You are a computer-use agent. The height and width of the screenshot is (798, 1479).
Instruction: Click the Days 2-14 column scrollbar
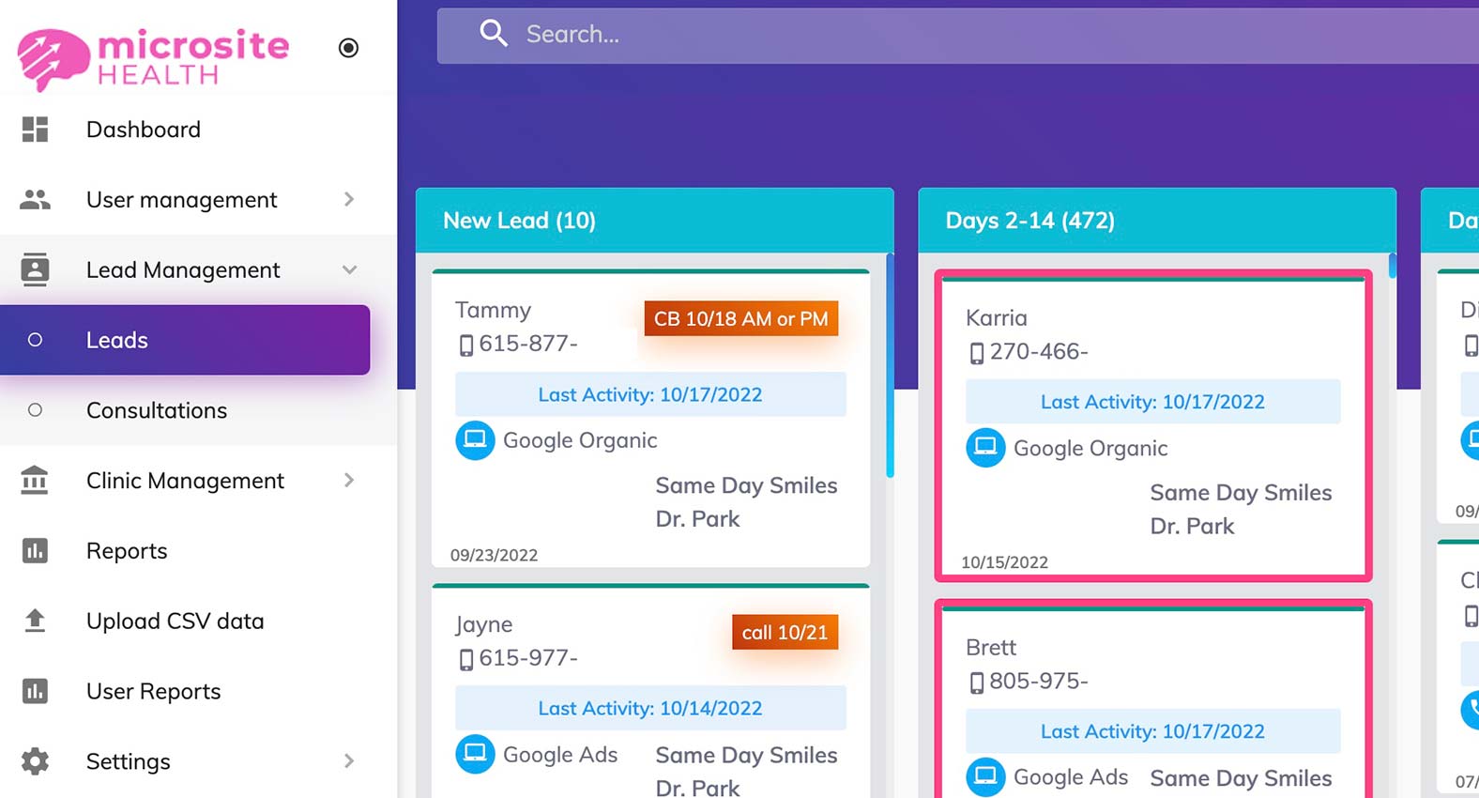pyautogui.click(x=1393, y=266)
